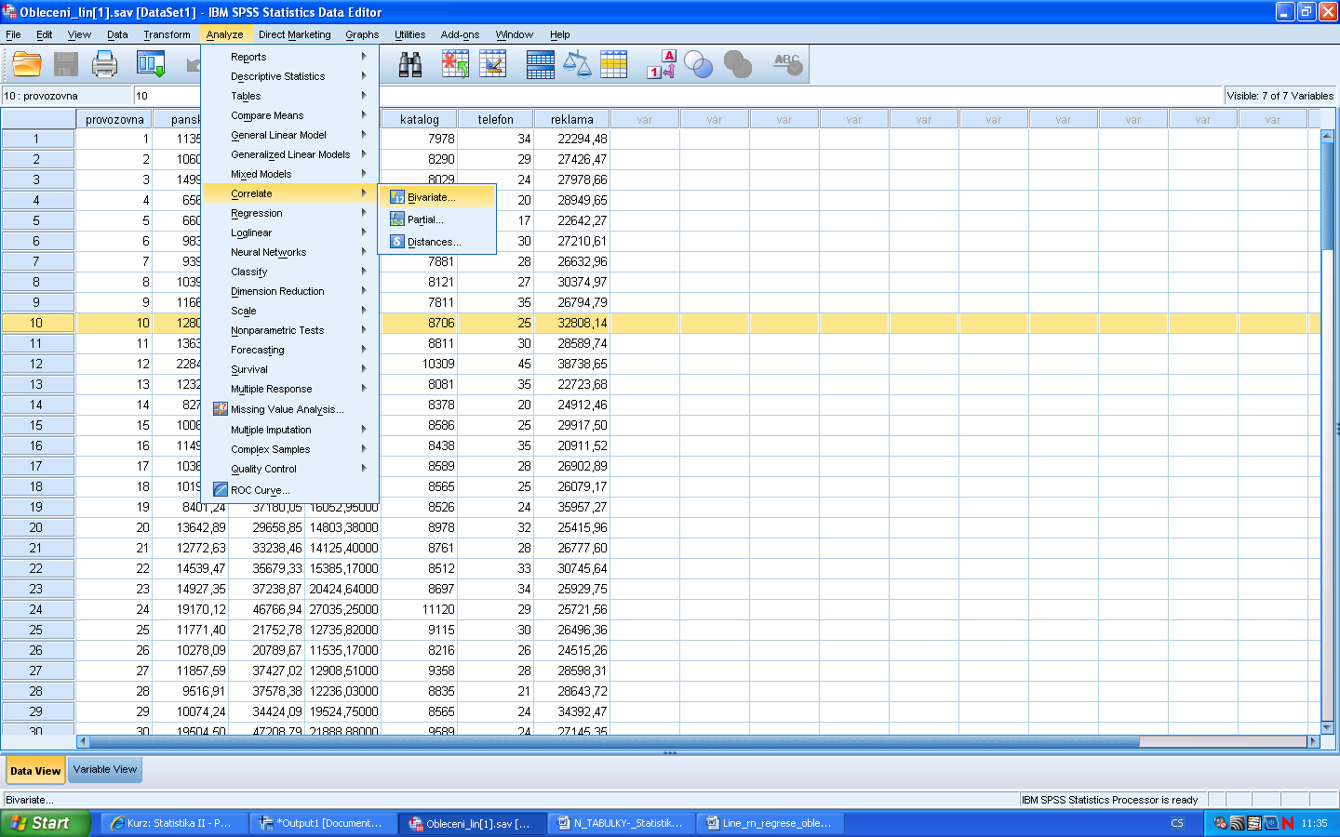Switch to Output1 Document taskbar window
The height and width of the screenshot is (837, 1340).
323,823
